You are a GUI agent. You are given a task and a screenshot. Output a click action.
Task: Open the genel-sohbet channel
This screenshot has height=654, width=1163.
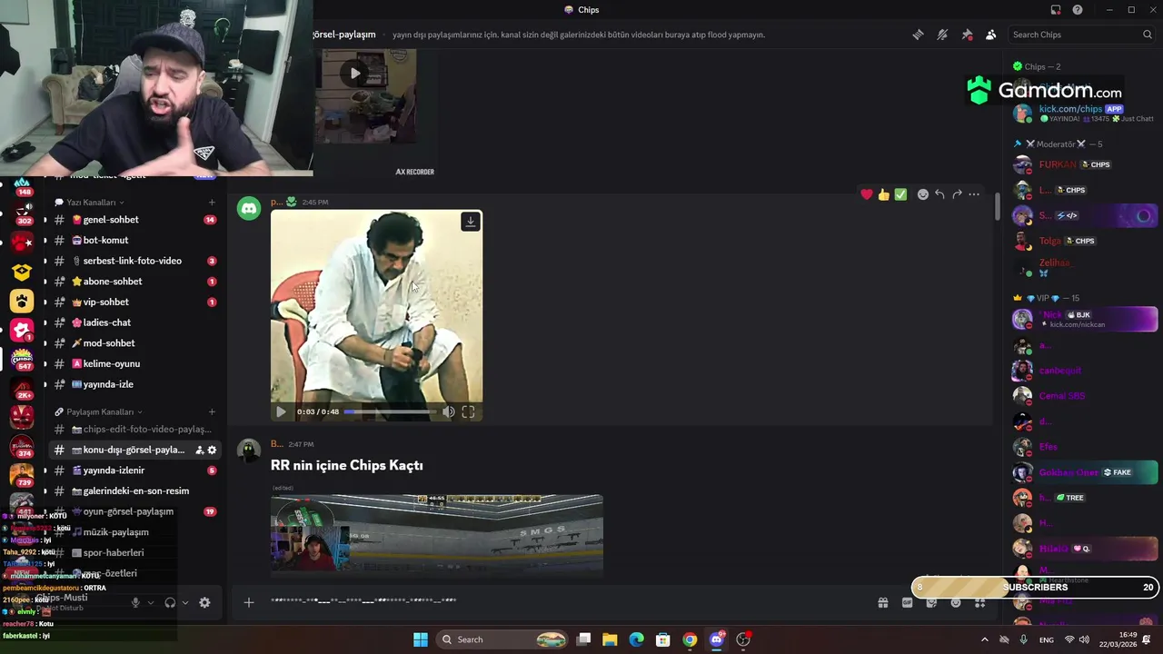click(x=134, y=220)
